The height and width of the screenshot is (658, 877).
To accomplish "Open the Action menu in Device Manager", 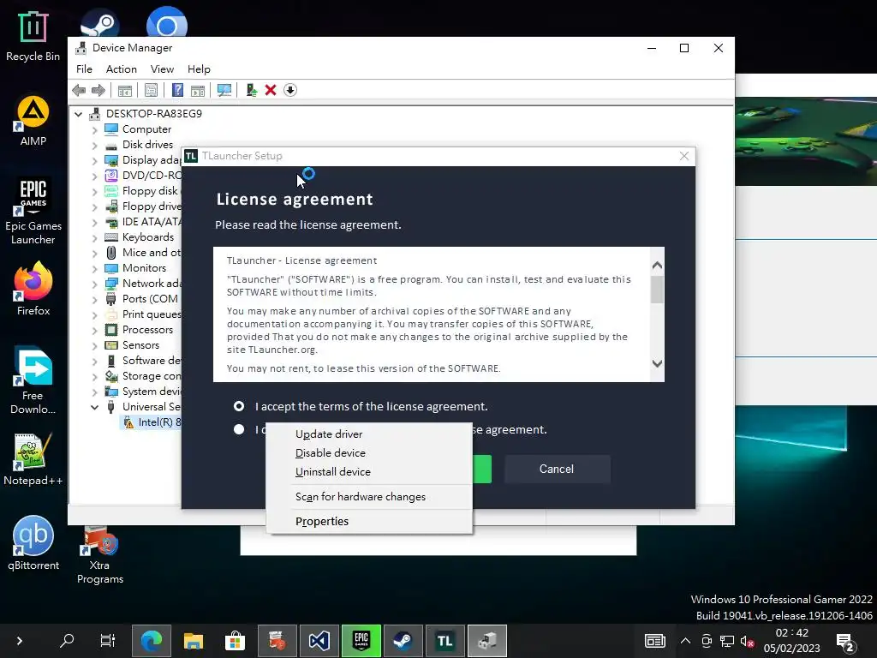I will click(122, 69).
